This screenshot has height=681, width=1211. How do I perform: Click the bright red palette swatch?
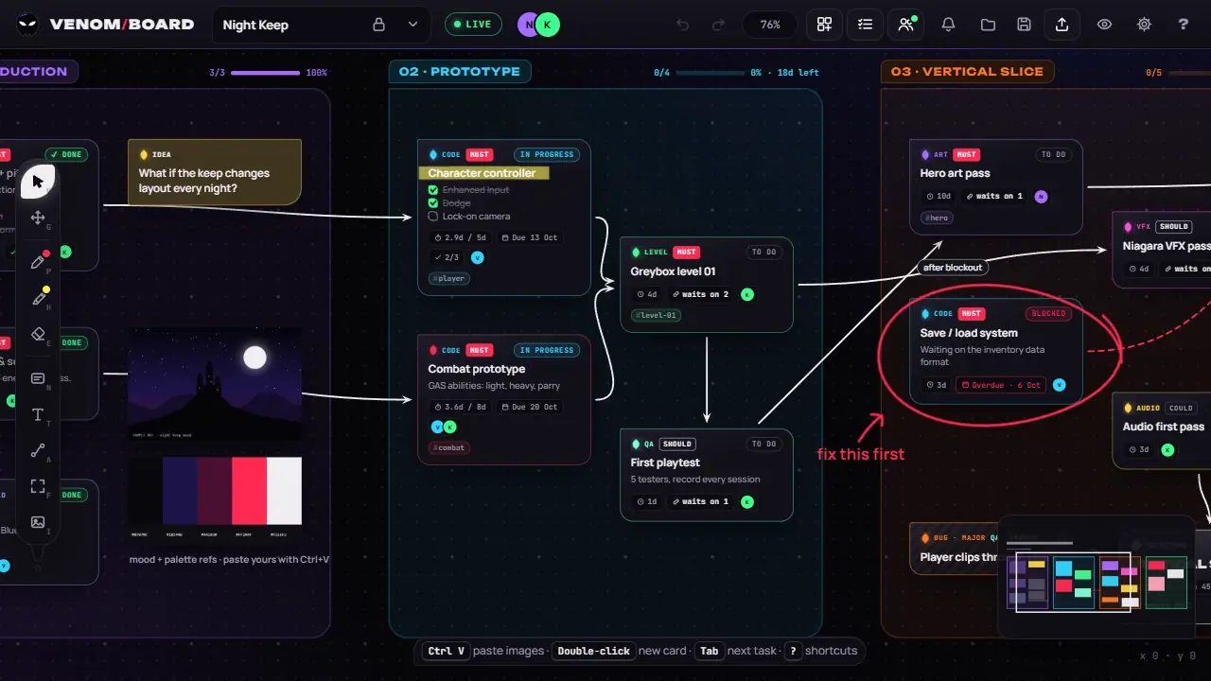click(250, 491)
